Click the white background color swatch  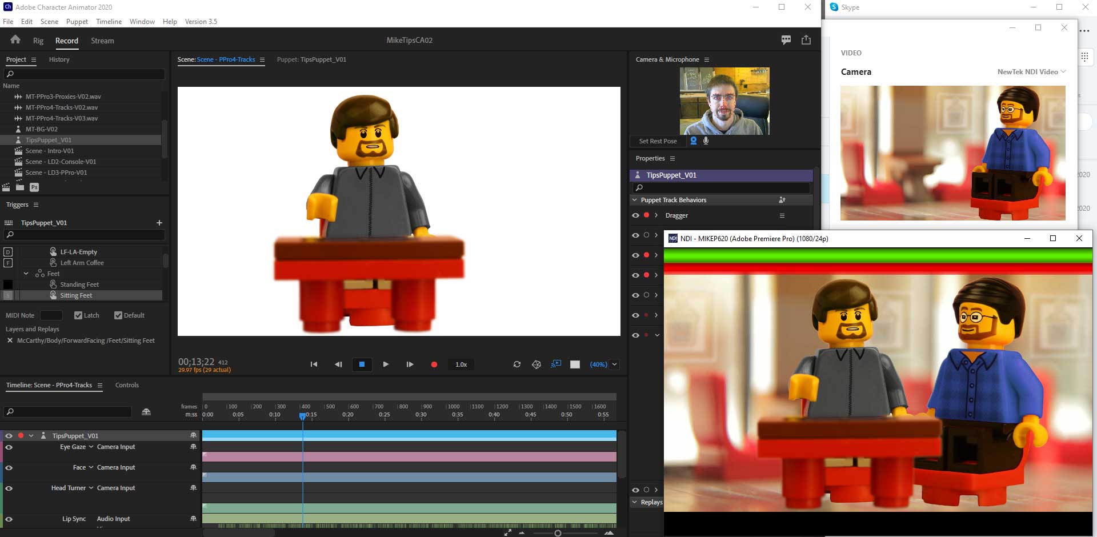[575, 364]
